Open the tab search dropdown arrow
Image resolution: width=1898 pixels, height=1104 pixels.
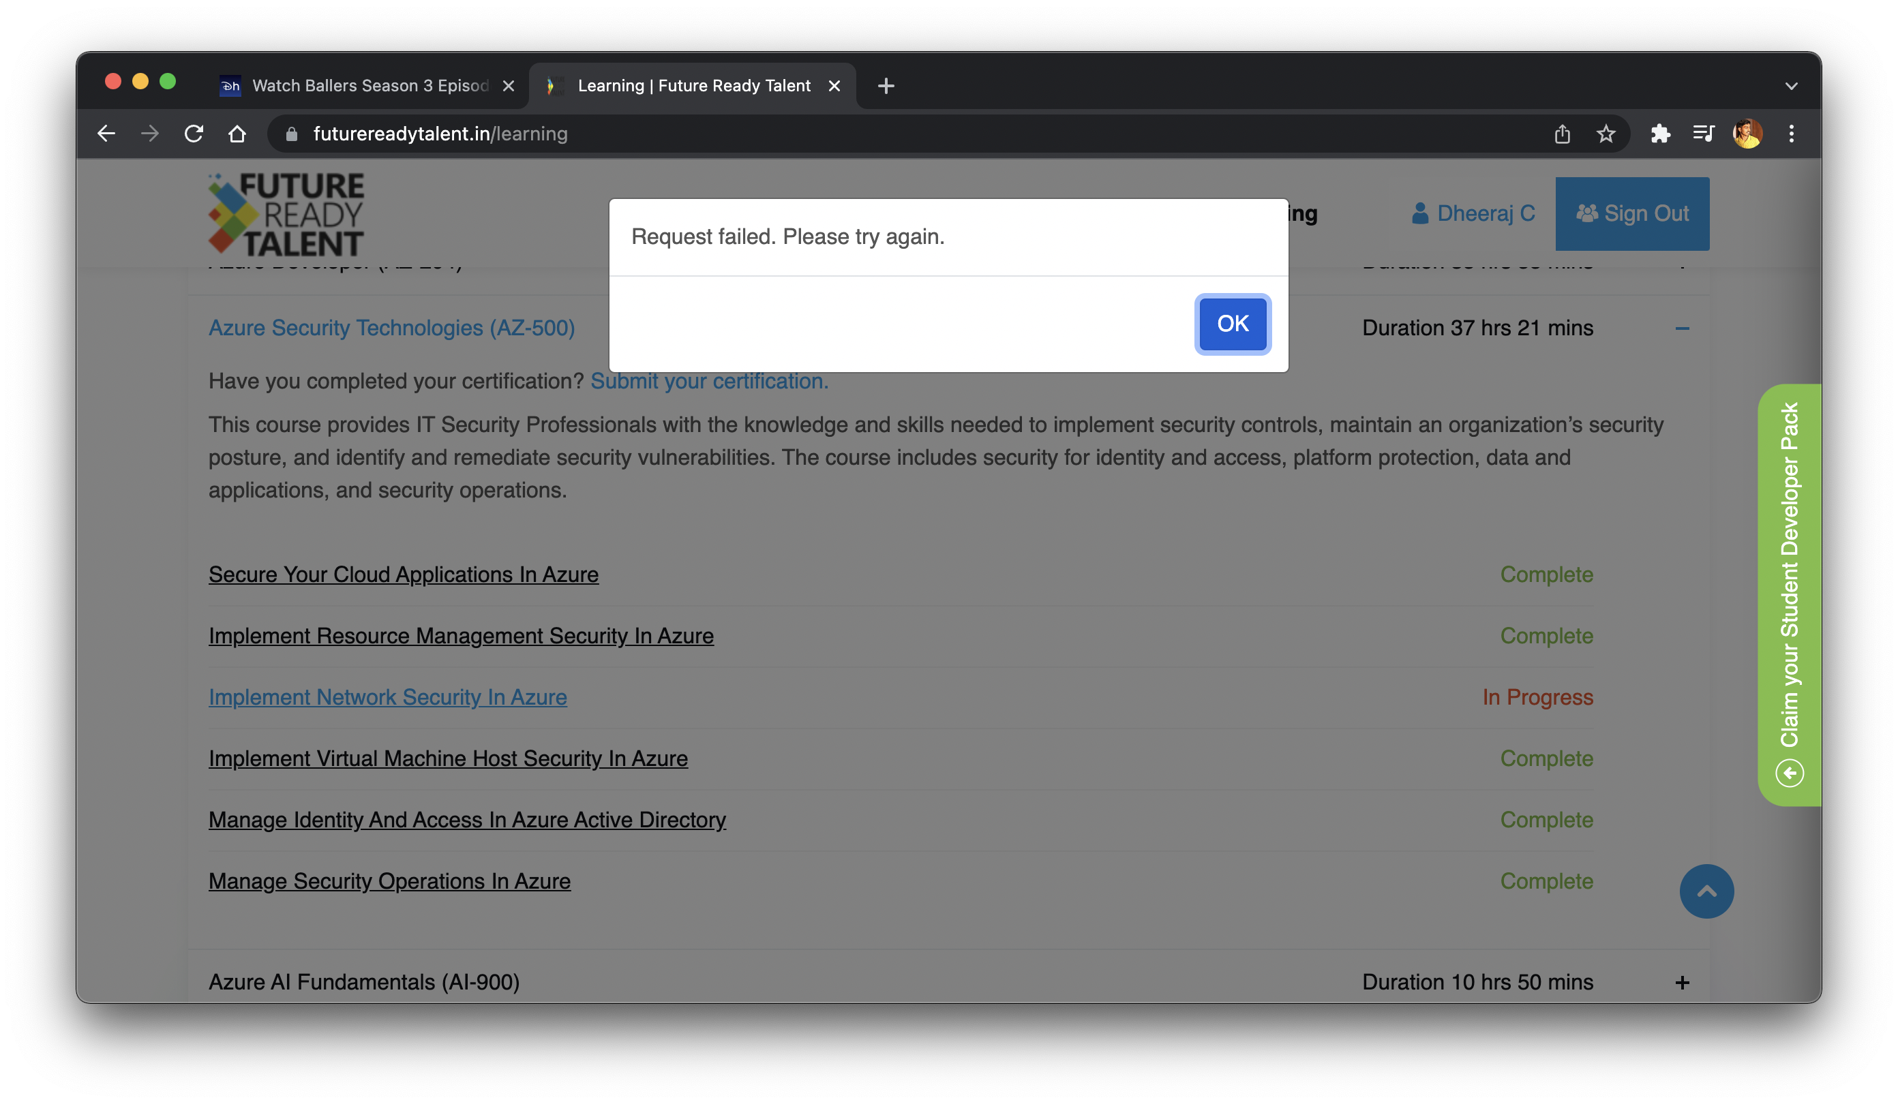tap(1791, 86)
